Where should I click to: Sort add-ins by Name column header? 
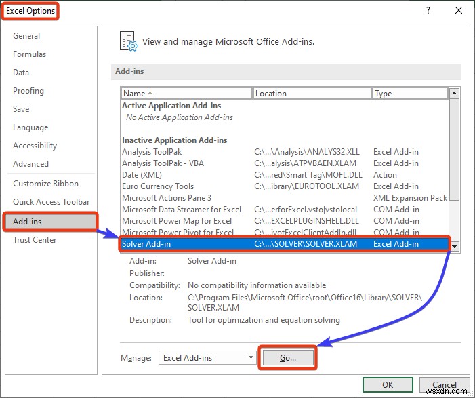coord(186,94)
